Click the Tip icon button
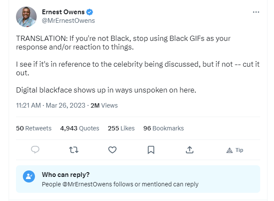 [x=235, y=150]
